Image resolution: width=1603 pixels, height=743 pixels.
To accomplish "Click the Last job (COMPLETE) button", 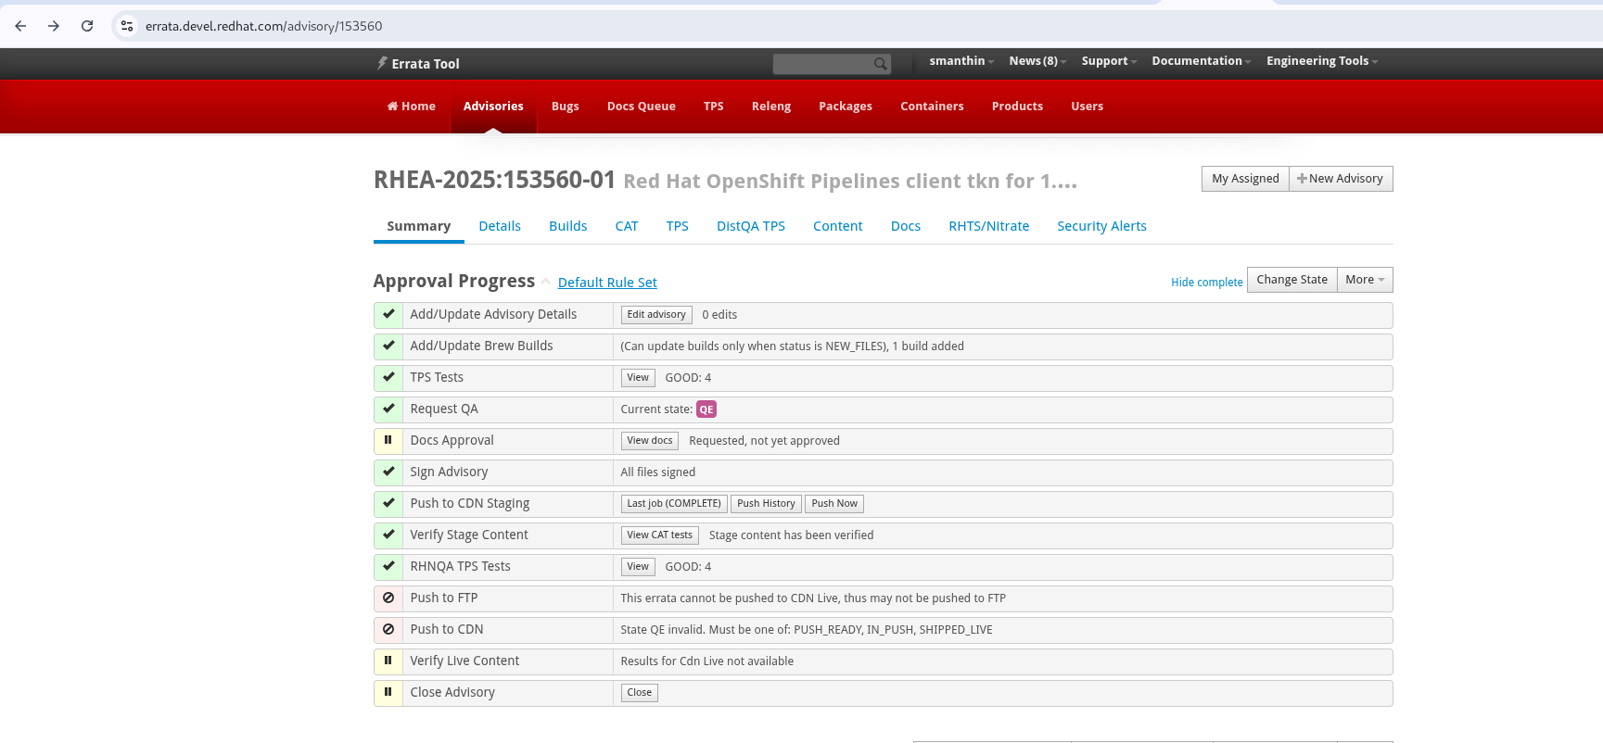I will pos(674,504).
